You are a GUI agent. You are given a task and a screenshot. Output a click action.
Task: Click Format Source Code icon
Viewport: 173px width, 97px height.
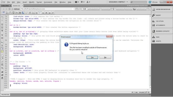tap(2, 78)
